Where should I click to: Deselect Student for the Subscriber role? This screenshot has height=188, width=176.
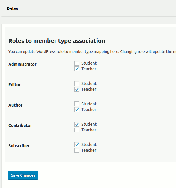pyautogui.click(x=77, y=145)
